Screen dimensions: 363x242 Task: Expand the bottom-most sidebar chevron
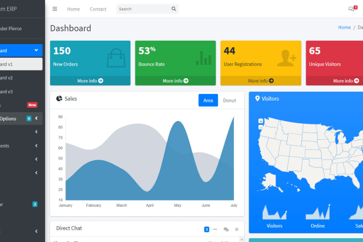36,232
